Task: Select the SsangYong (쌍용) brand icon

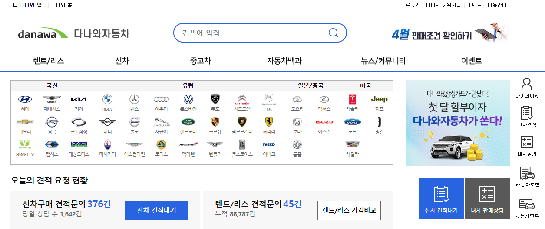Action: point(52,122)
